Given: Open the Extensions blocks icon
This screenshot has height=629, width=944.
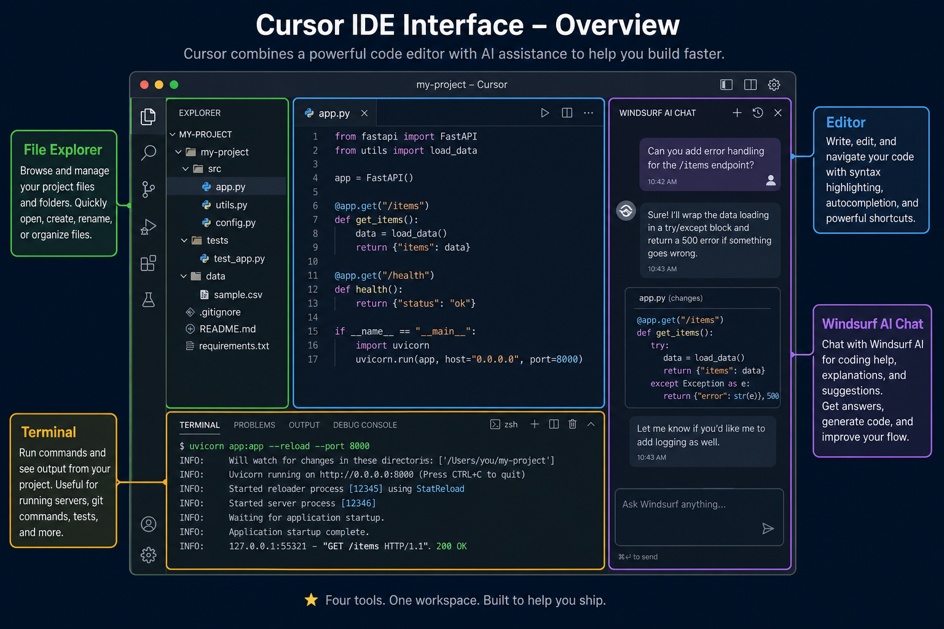Looking at the screenshot, I should (148, 263).
